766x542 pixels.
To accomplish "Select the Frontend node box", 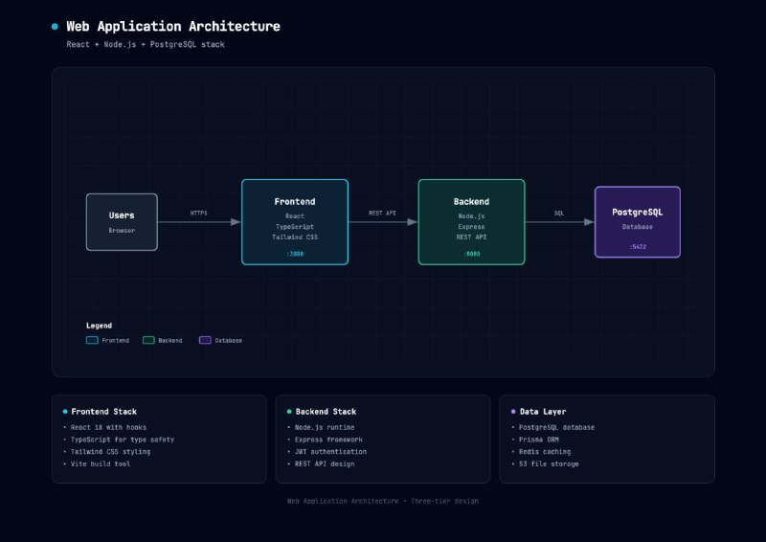I will tap(294, 221).
